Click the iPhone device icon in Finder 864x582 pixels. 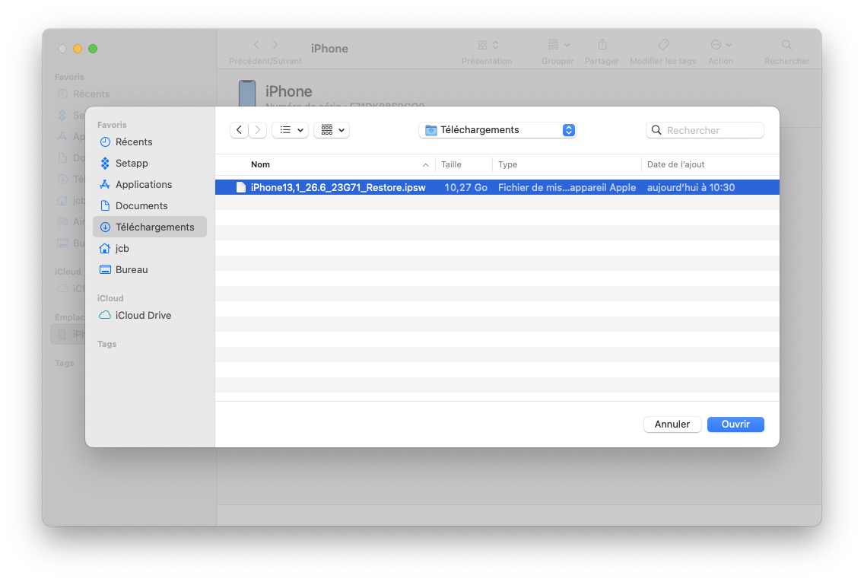[x=247, y=93]
